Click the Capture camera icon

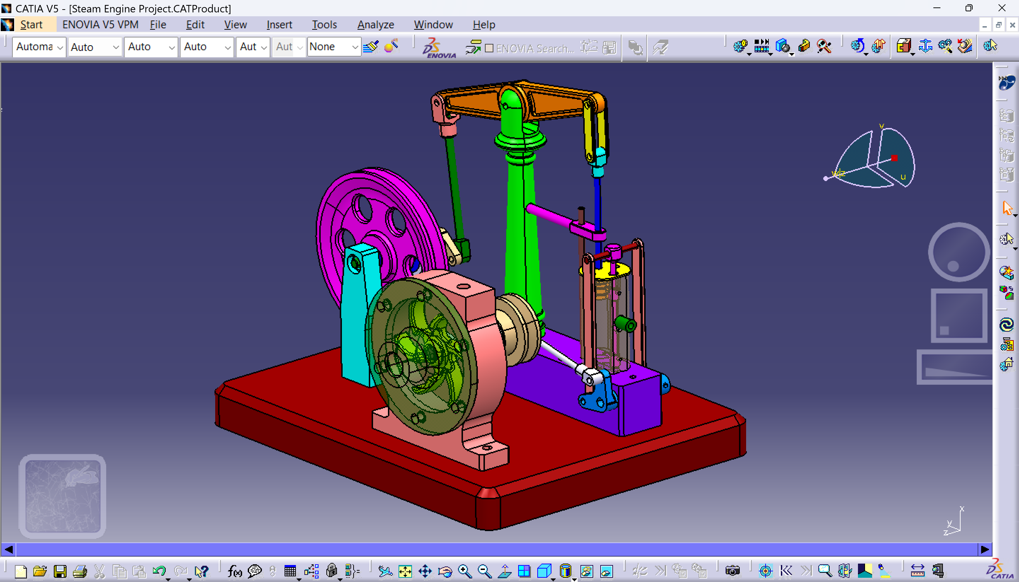click(x=733, y=571)
